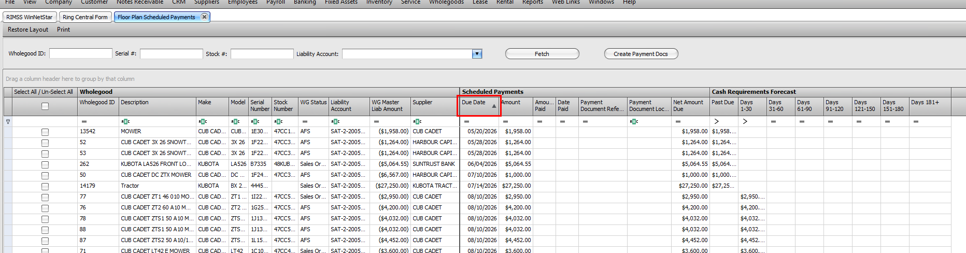Screen dimensions: 966x253
Task: Open filter operator for WG Status column
Action: [x=305, y=121]
